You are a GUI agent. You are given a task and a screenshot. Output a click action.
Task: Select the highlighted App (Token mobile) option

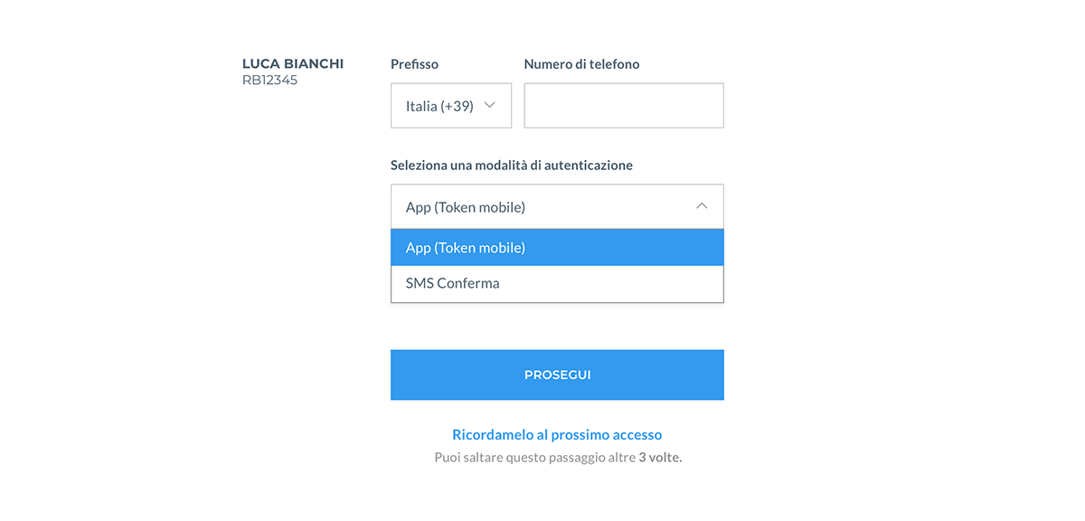click(x=557, y=248)
